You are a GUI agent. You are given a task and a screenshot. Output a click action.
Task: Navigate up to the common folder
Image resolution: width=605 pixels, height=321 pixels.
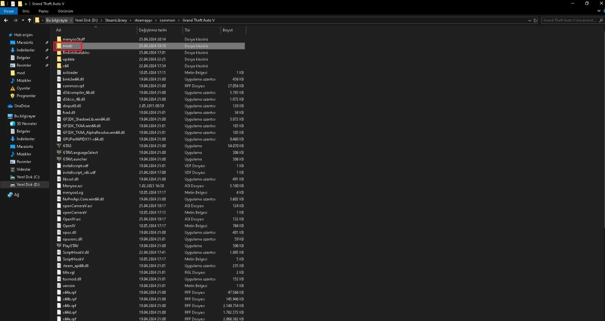coord(29,20)
